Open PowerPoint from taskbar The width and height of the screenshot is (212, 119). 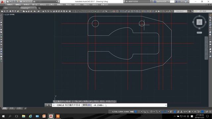(44, 116)
